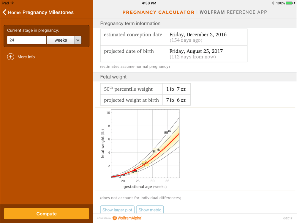
Task: Tap the '84th' percentile curve label
Action: click(156, 151)
